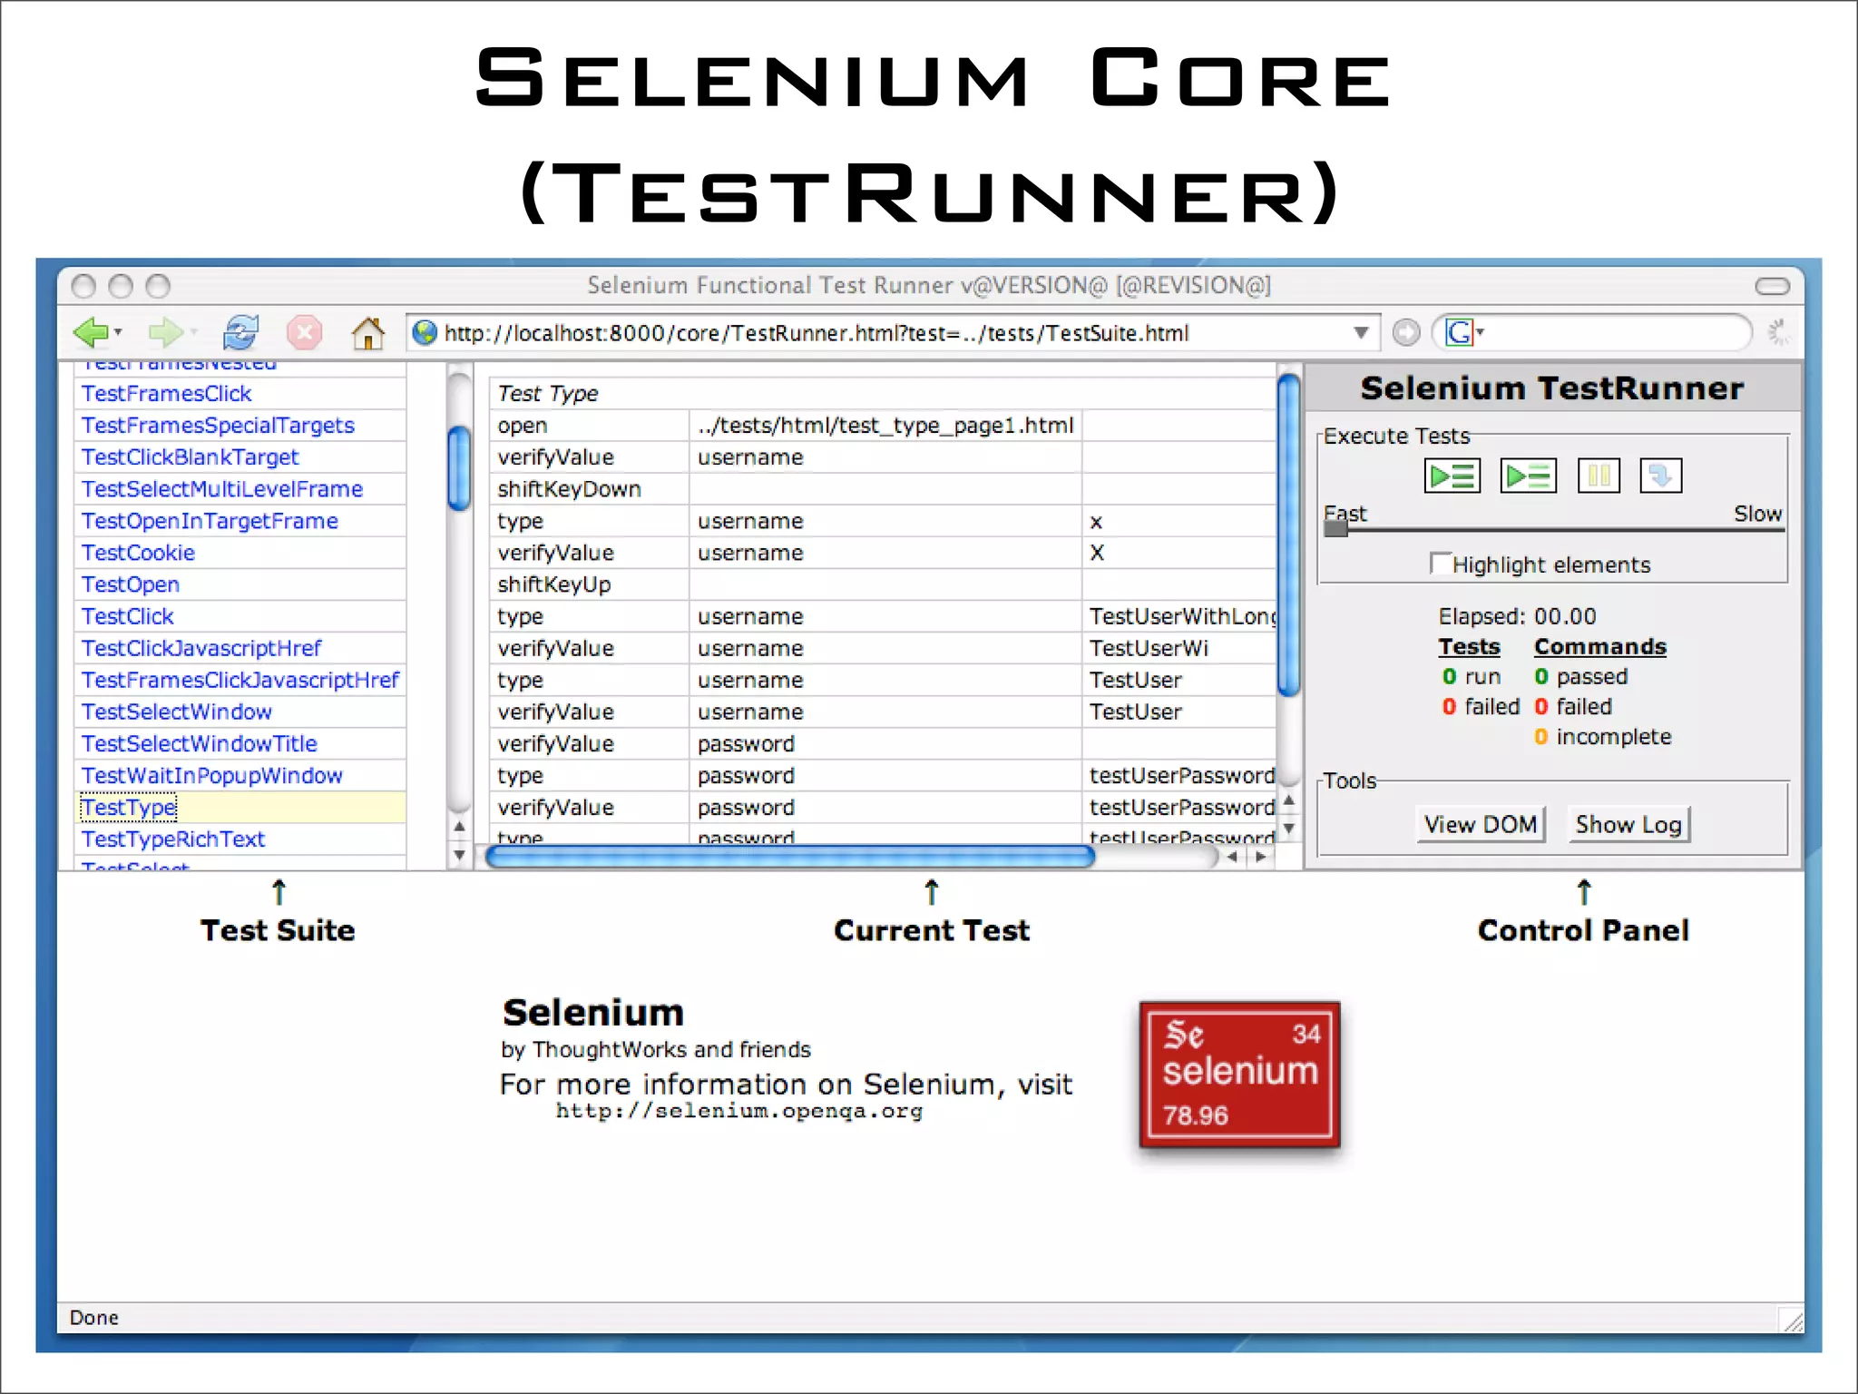Run the selected test button
The image size is (1858, 1394).
click(x=1529, y=476)
